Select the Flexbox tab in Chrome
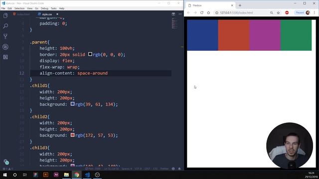The height and width of the screenshot is (179, 319). (x=210, y=5)
